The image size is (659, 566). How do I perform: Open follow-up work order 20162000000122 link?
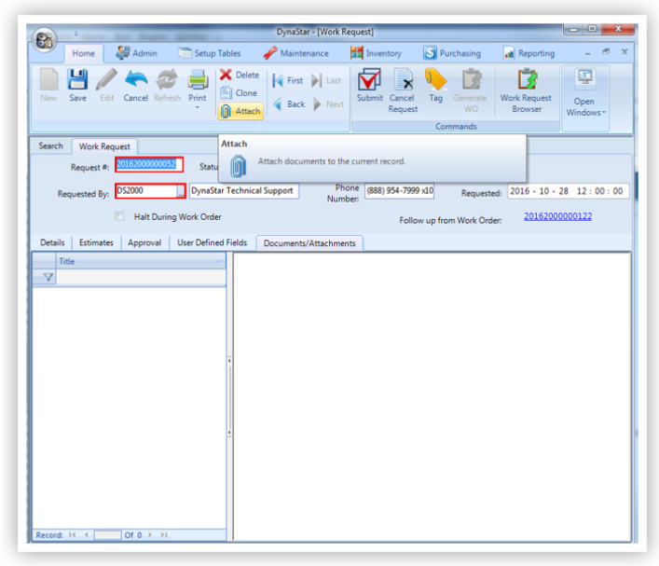[557, 216]
